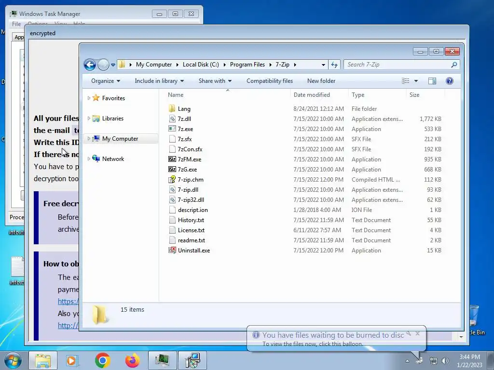
Task: Select the 7z.dll file icon
Action: (x=172, y=119)
